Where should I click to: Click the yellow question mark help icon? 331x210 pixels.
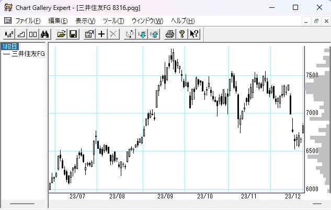pyautogui.click(x=181, y=34)
